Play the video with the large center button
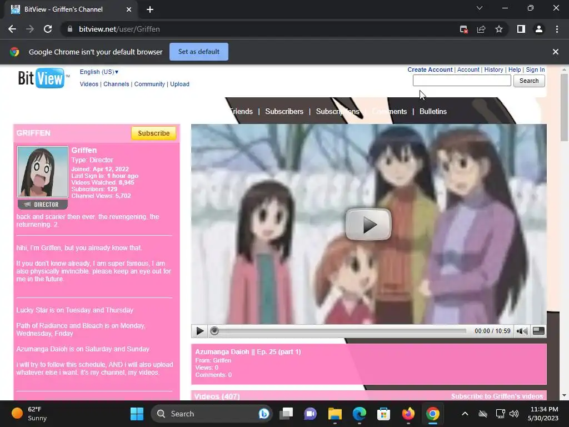569x427 pixels. tap(368, 225)
